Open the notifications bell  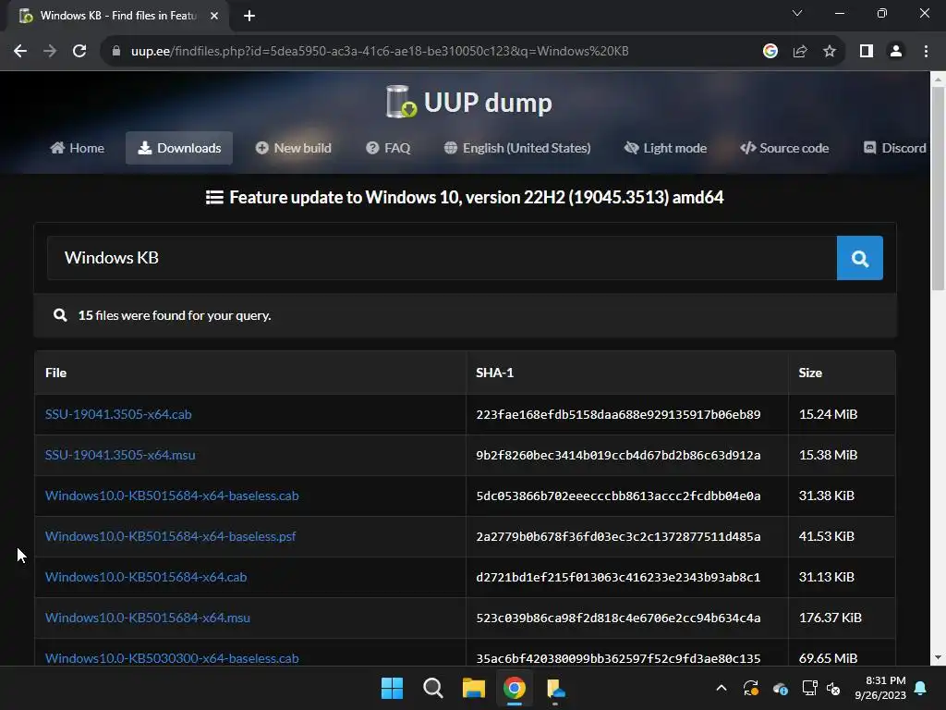[x=921, y=688]
